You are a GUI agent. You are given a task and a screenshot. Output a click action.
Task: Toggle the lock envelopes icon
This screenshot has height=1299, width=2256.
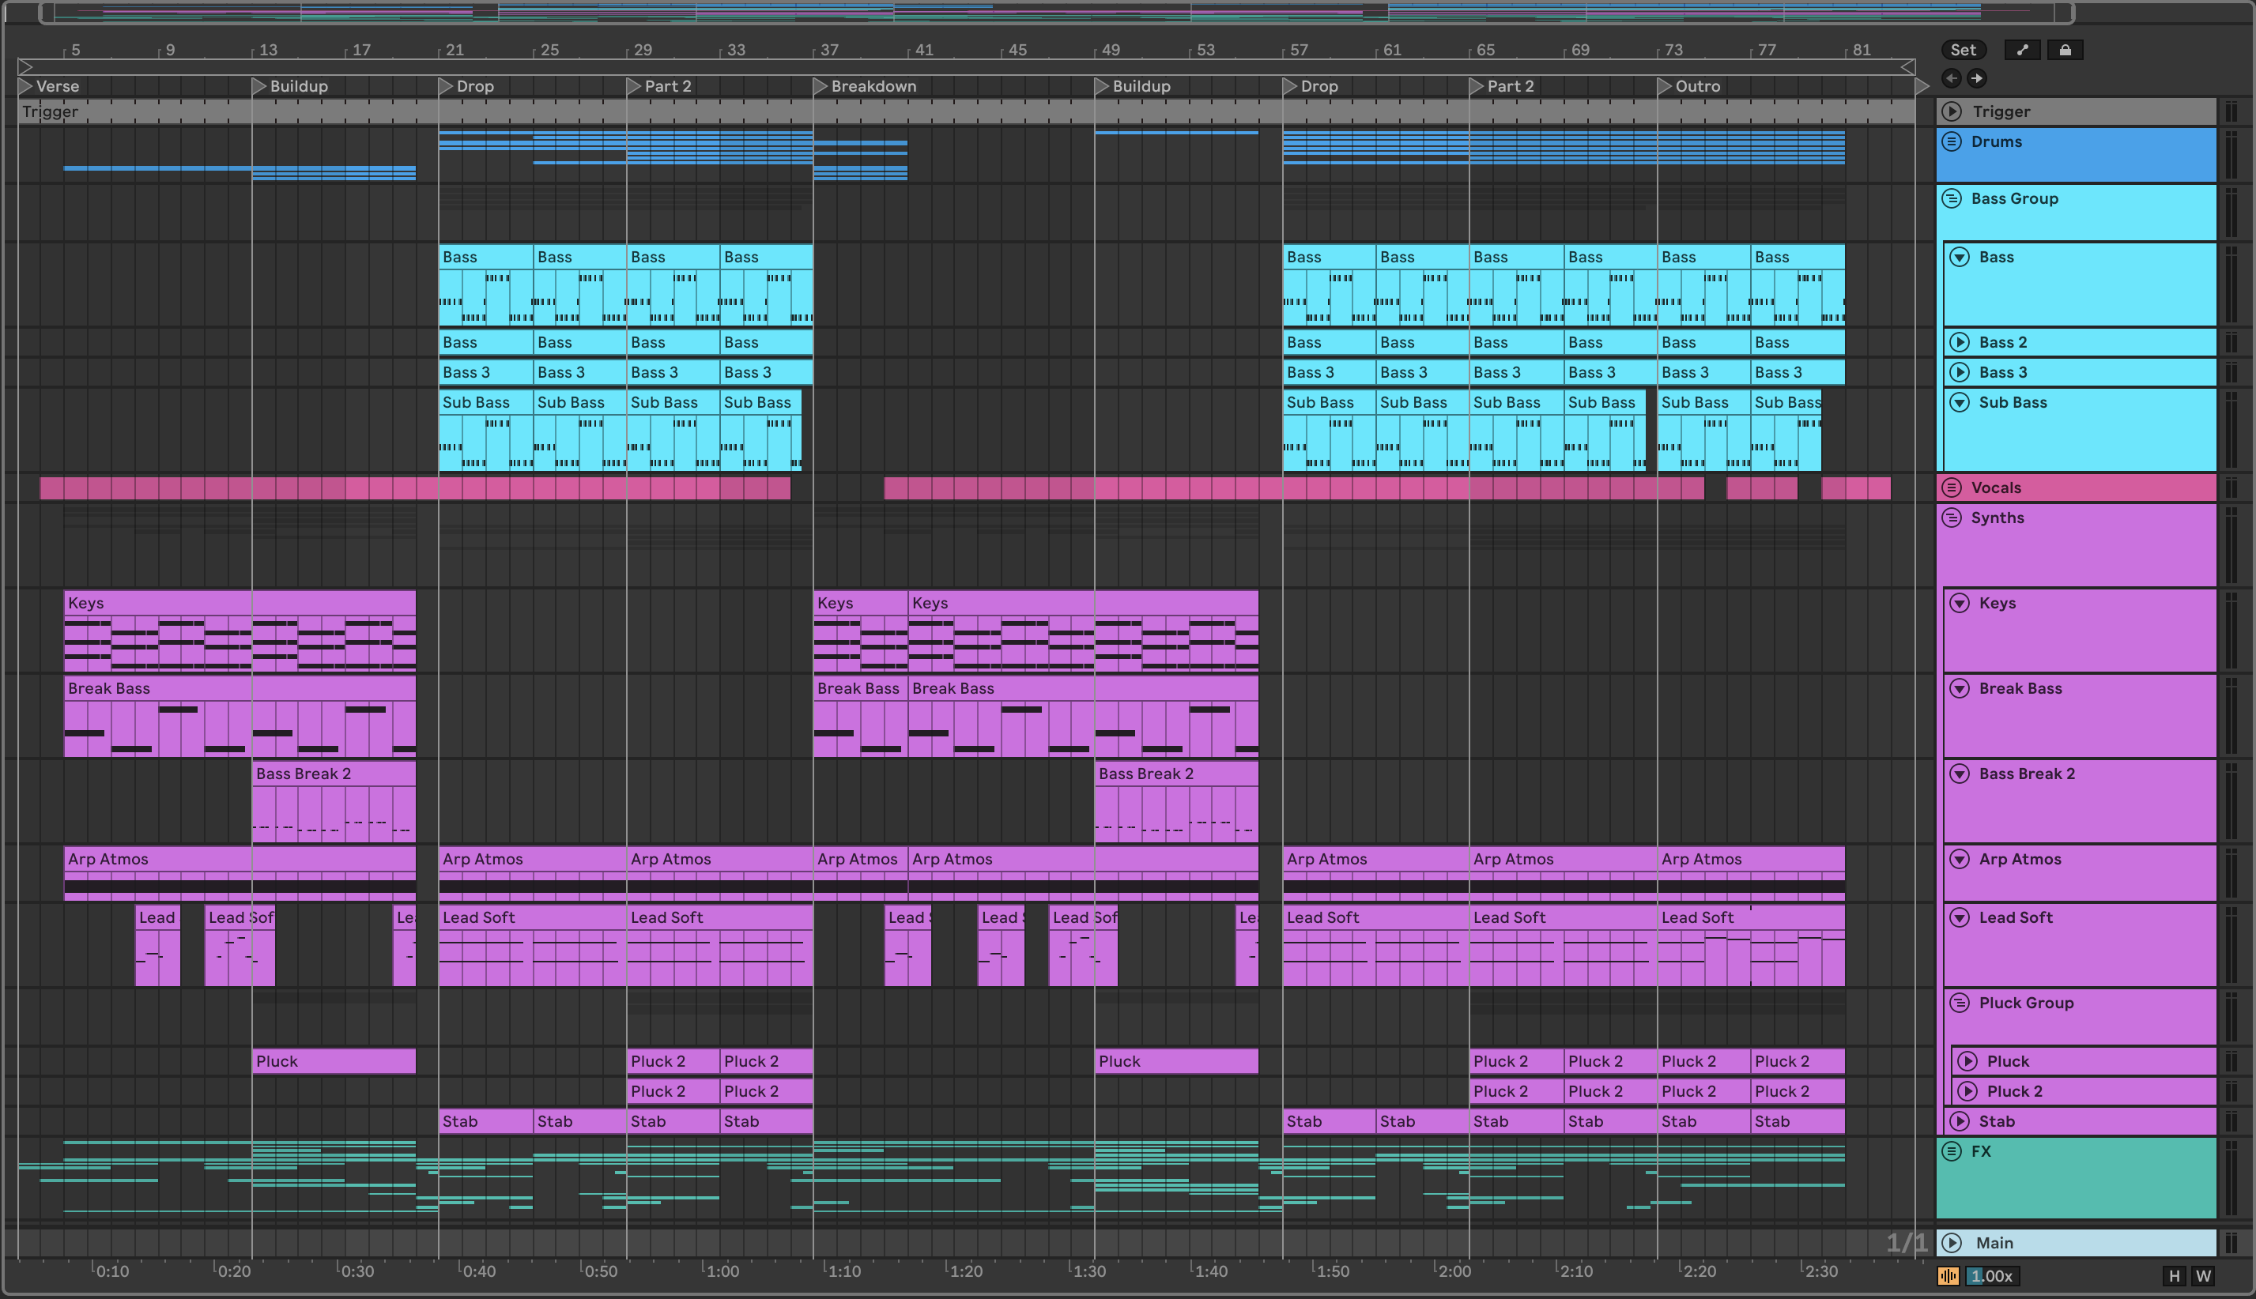pyautogui.click(x=2065, y=50)
